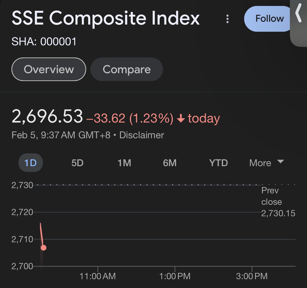This screenshot has height=288, width=307.
Task: Click the 2,696.53 index value
Action: pyautogui.click(x=47, y=117)
